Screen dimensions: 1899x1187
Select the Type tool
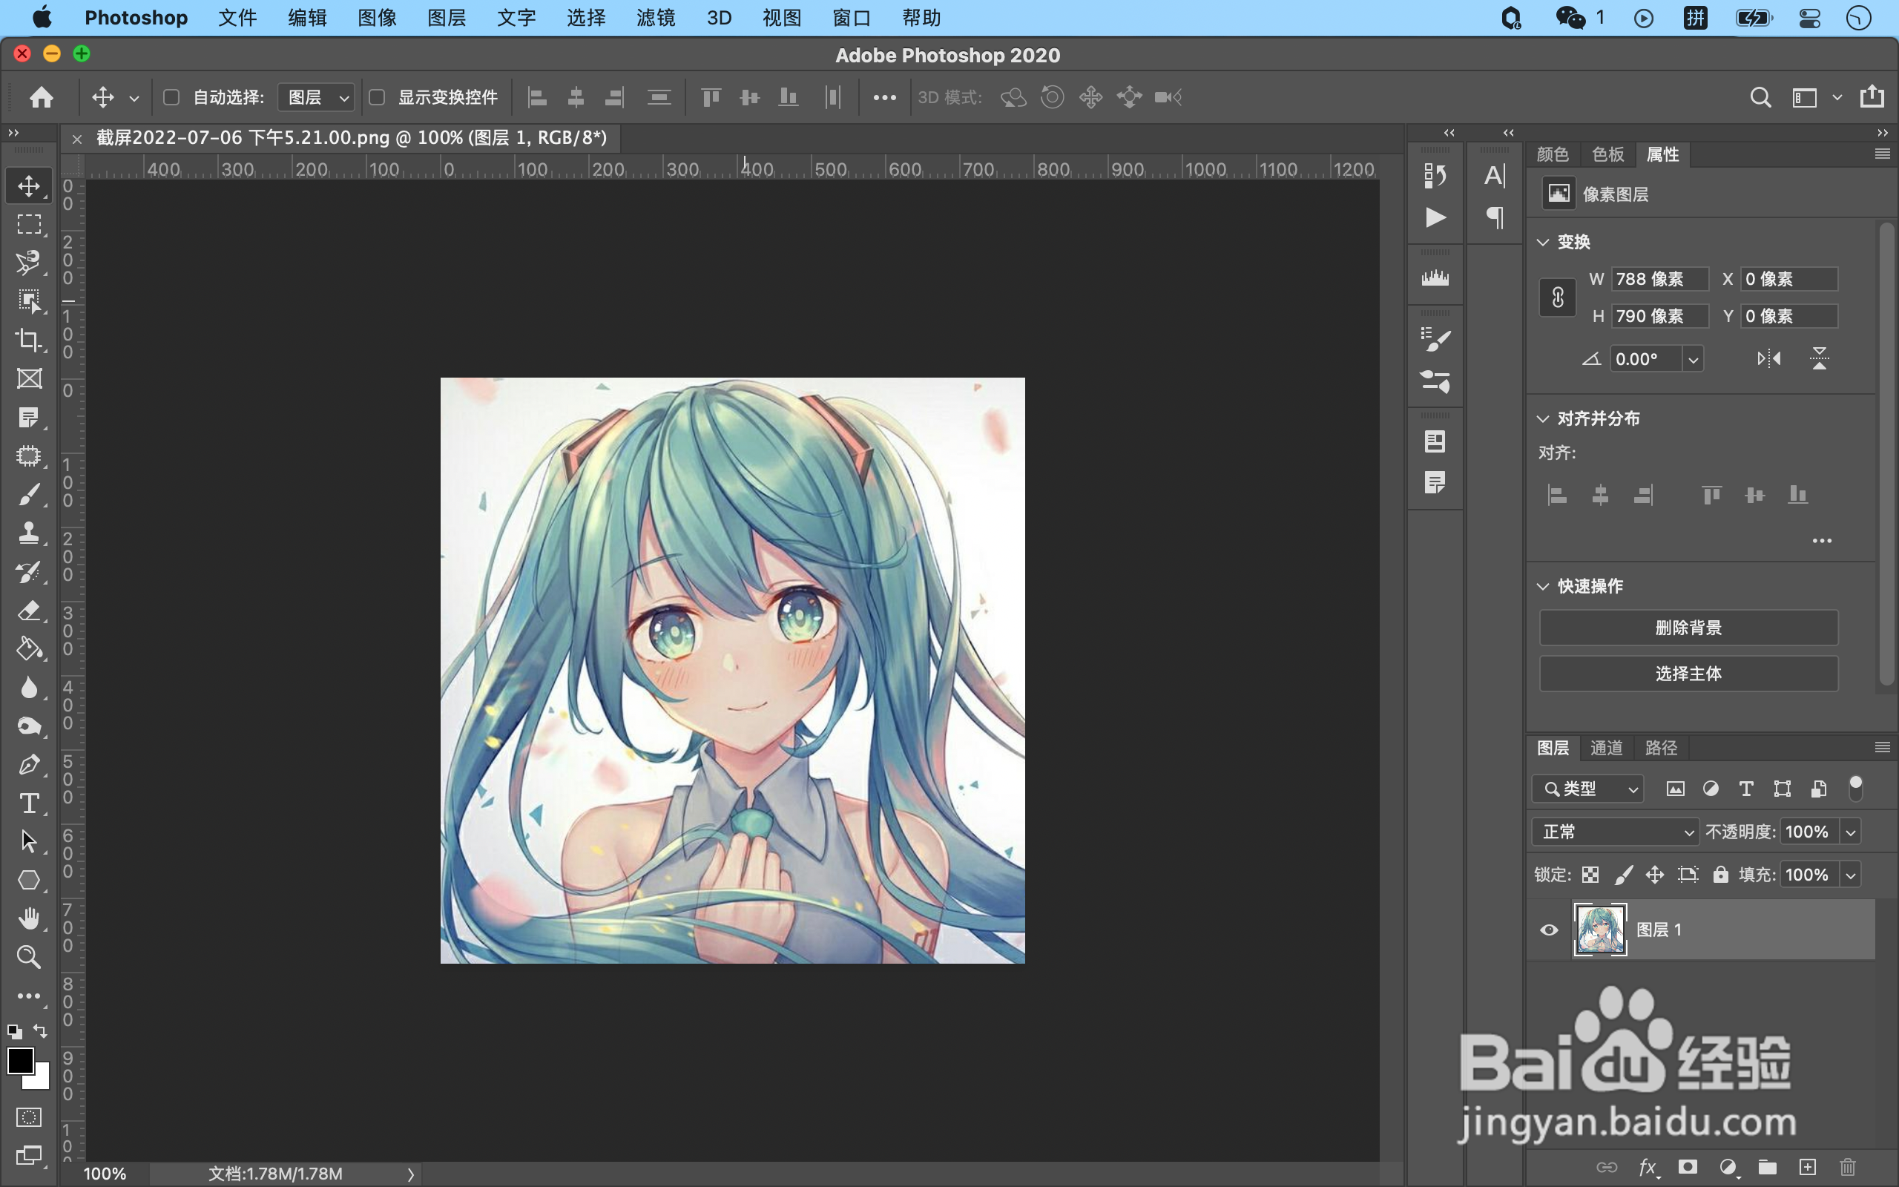pos(29,803)
